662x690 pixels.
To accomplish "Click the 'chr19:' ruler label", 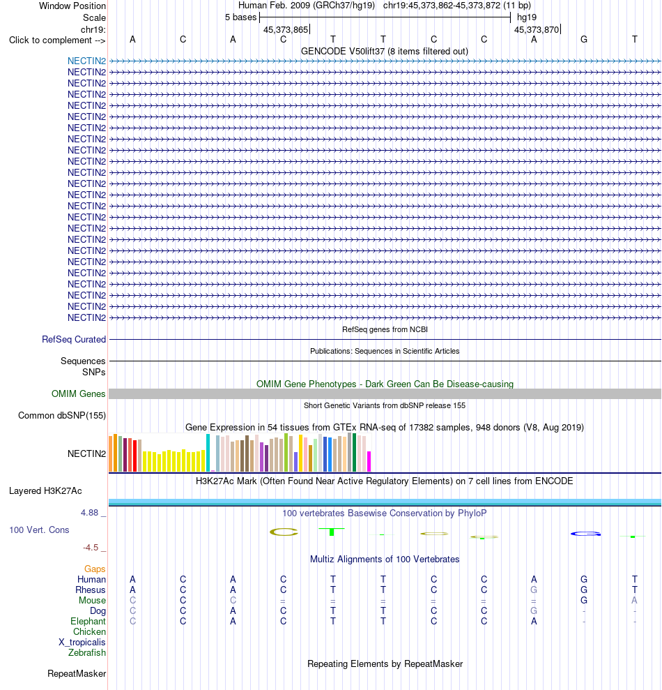I will [x=93, y=29].
